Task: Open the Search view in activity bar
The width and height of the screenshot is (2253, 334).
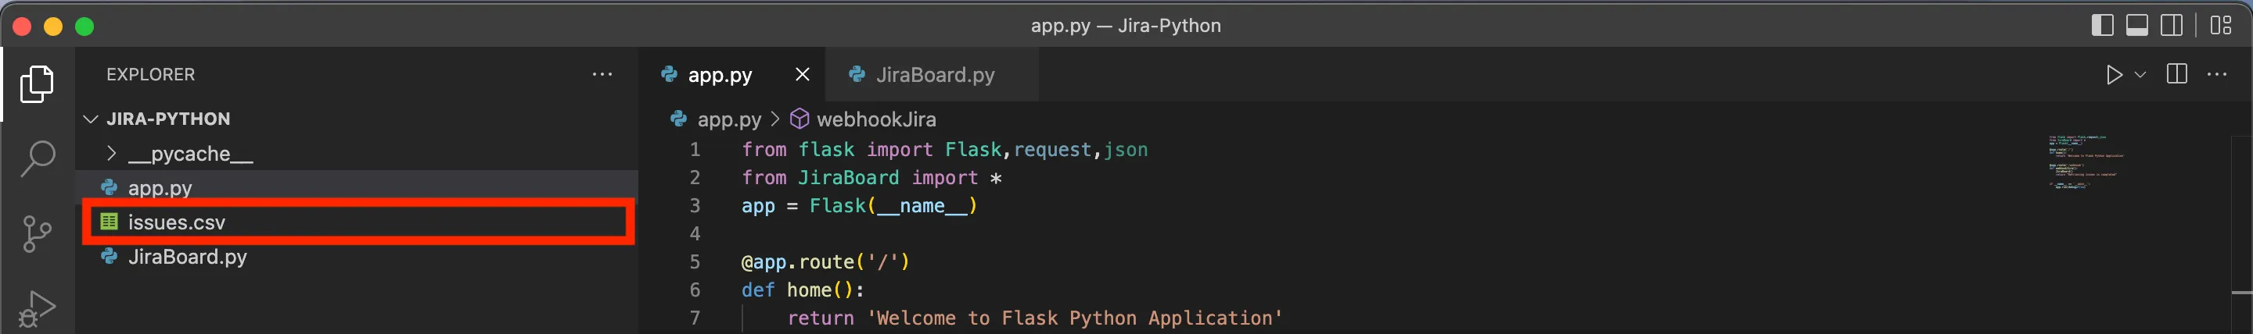Action: click(37, 158)
